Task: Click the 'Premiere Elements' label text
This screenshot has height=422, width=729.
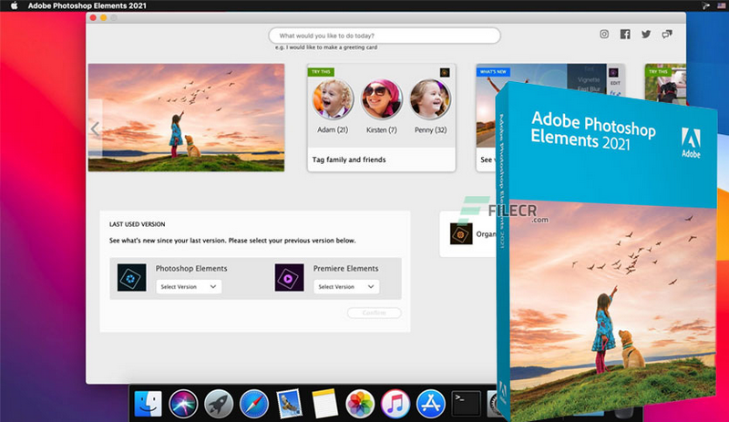Action: [345, 269]
